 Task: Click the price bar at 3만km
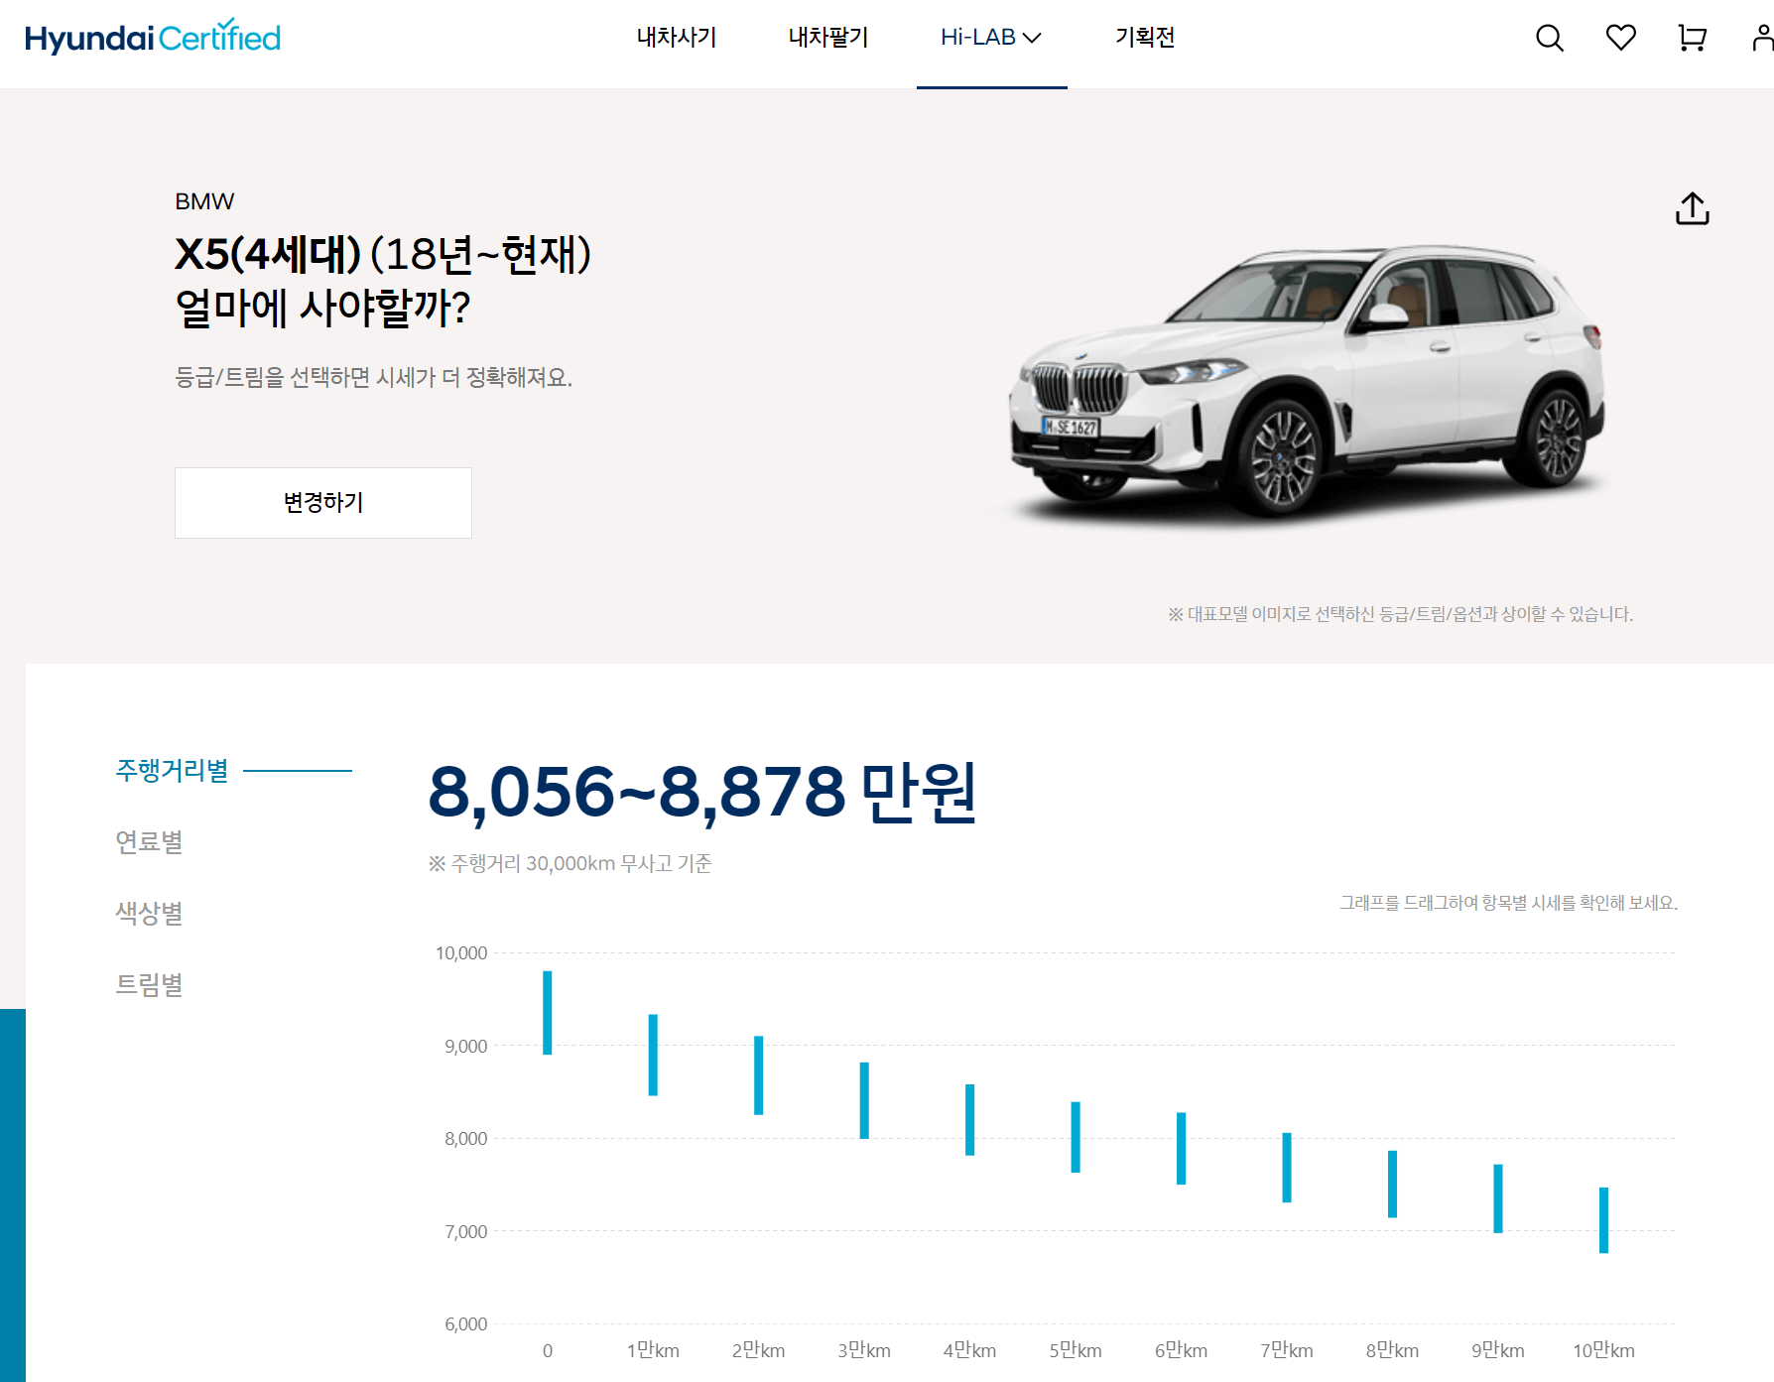(x=864, y=1100)
